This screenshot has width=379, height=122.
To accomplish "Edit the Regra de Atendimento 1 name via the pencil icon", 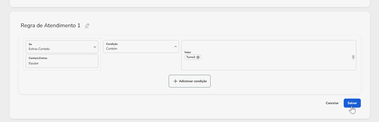I will coord(87,25).
